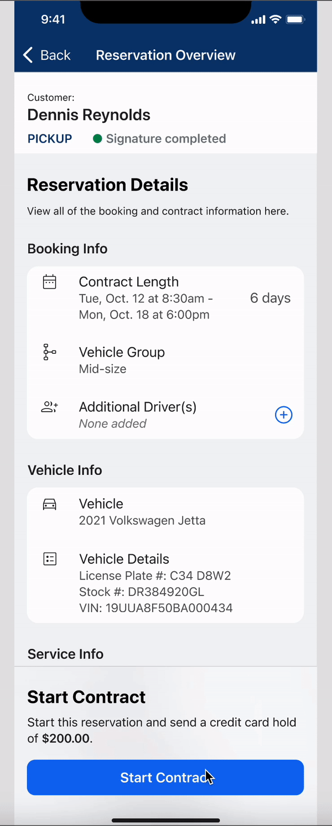
Task: Tap the VIN number line
Action: pyautogui.click(x=155, y=608)
